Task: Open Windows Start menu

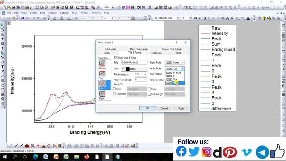Action: coord(4,157)
